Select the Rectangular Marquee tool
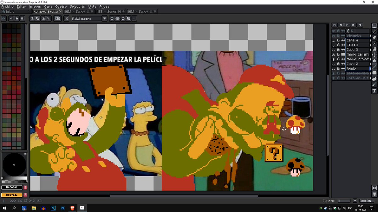Image resolution: width=378 pixels, height=212 pixels. coord(374,25)
